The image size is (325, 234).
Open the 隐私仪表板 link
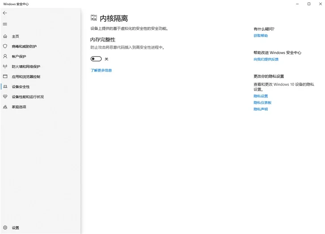pyautogui.click(x=262, y=103)
